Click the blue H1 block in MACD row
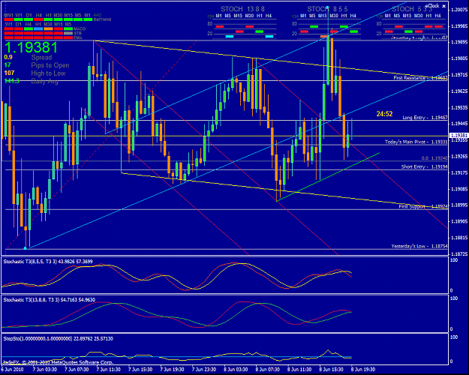This screenshot has height=375, width=469. coord(38,28)
